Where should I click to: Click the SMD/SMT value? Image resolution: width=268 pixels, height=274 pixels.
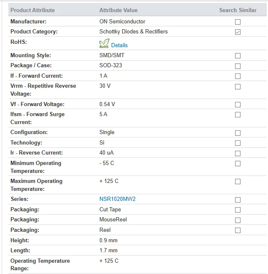tap(112, 55)
